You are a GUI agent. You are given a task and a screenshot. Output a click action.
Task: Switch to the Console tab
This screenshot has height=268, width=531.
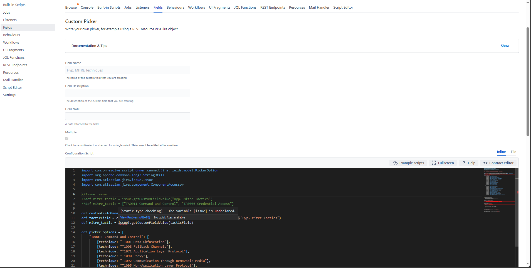point(87,7)
